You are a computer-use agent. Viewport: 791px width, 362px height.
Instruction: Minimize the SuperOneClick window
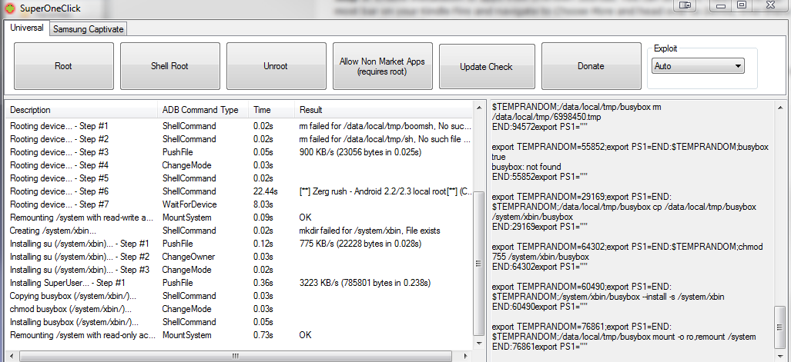pos(721,5)
